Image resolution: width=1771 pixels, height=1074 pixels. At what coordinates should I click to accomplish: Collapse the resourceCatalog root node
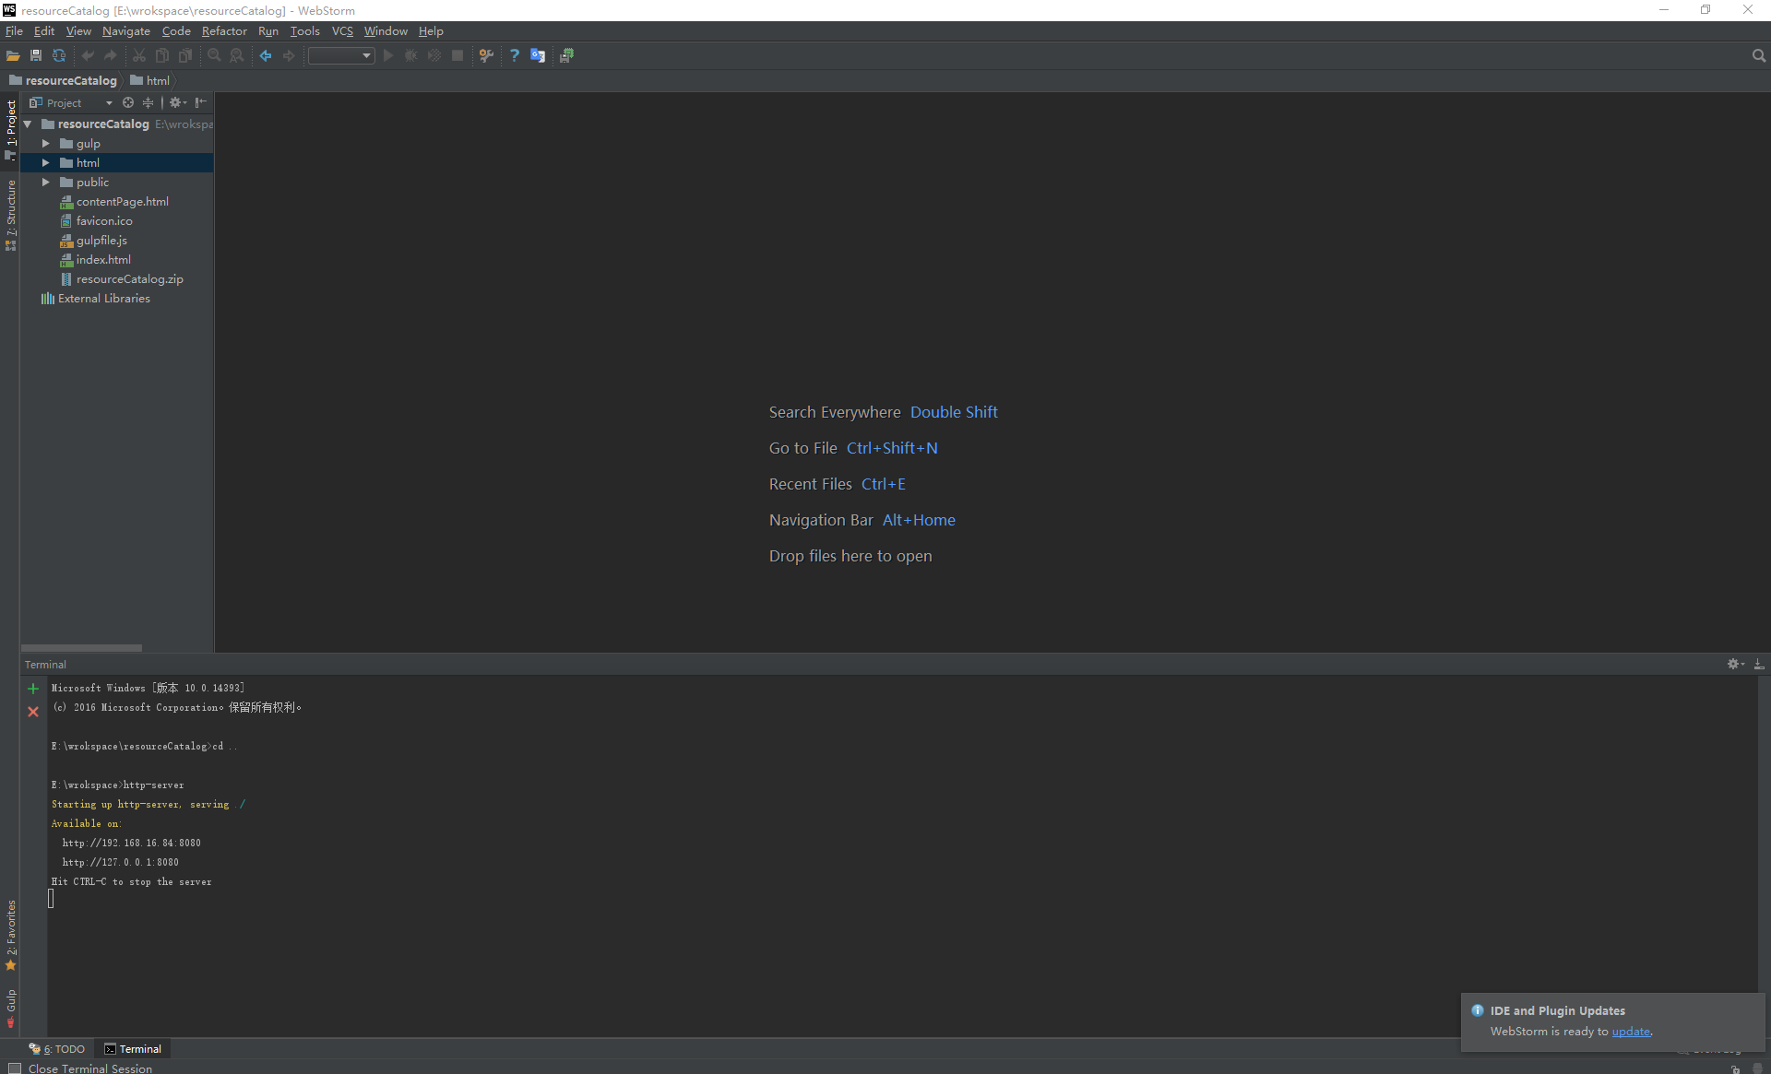(x=28, y=124)
